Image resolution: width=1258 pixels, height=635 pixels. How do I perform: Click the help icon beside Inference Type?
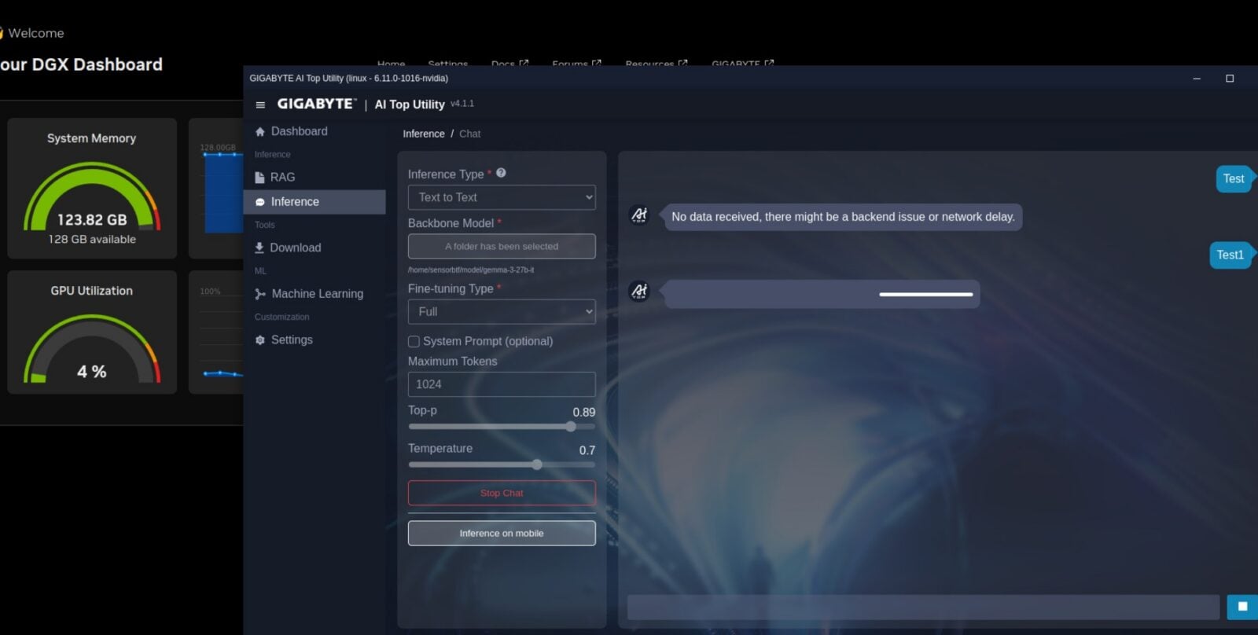coord(501,173)
